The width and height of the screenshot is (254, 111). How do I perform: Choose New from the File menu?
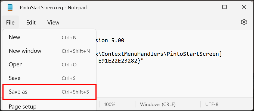(x=15, y=37)
